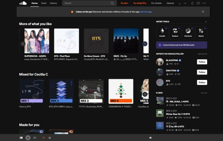Click the search magnifier icon
Screen dimensions: 223x141
point(112,3)
